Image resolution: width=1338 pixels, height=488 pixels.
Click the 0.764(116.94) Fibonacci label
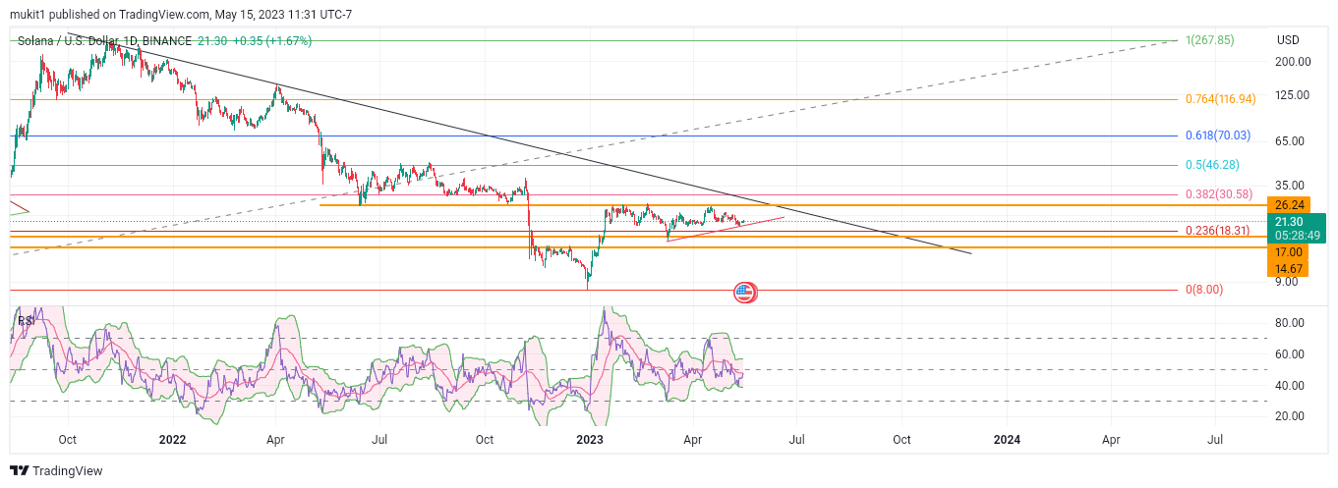click(1220, 99)
